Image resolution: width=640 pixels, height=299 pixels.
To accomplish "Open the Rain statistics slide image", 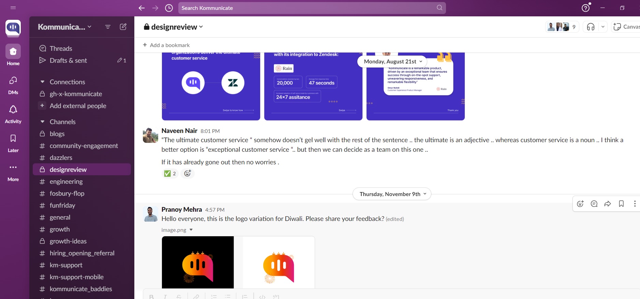I will pyautogui.click(x=313, y=86).
